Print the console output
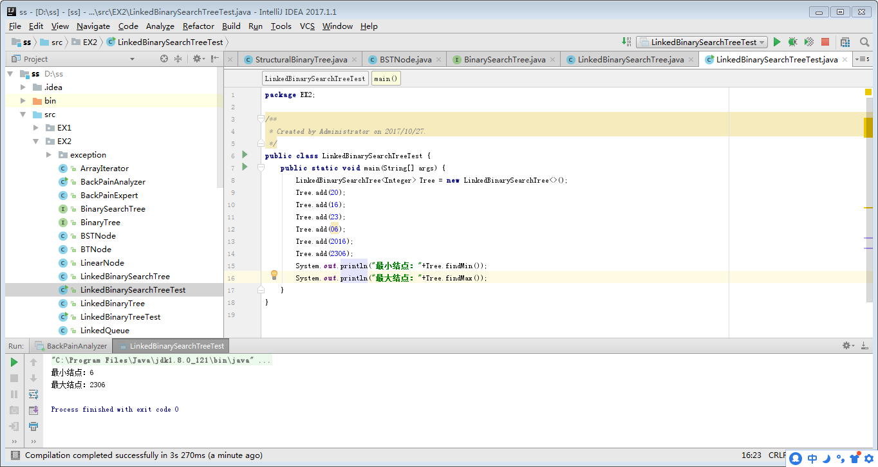 [33, 426]
